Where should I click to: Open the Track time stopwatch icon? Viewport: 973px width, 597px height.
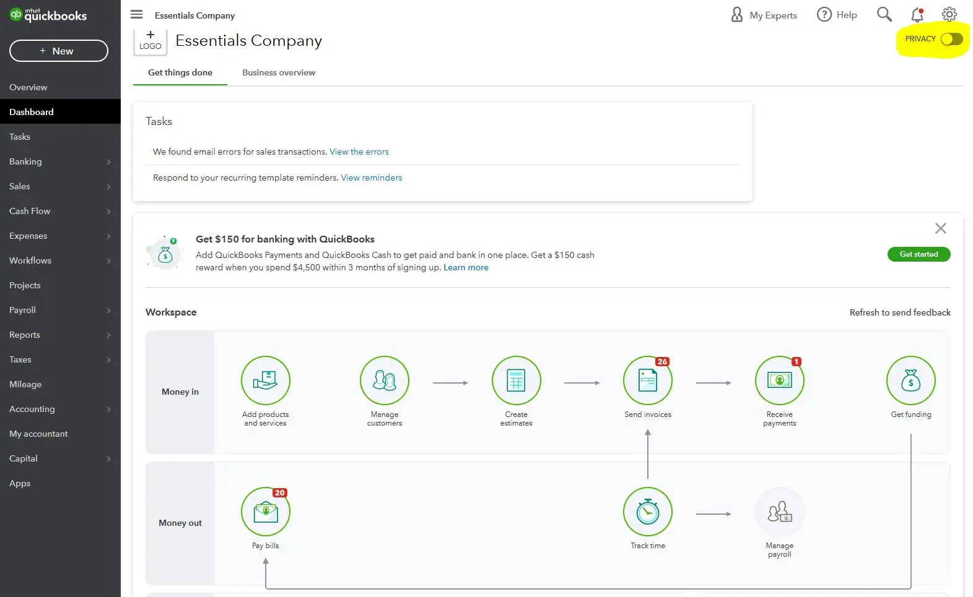click(648, 512)
